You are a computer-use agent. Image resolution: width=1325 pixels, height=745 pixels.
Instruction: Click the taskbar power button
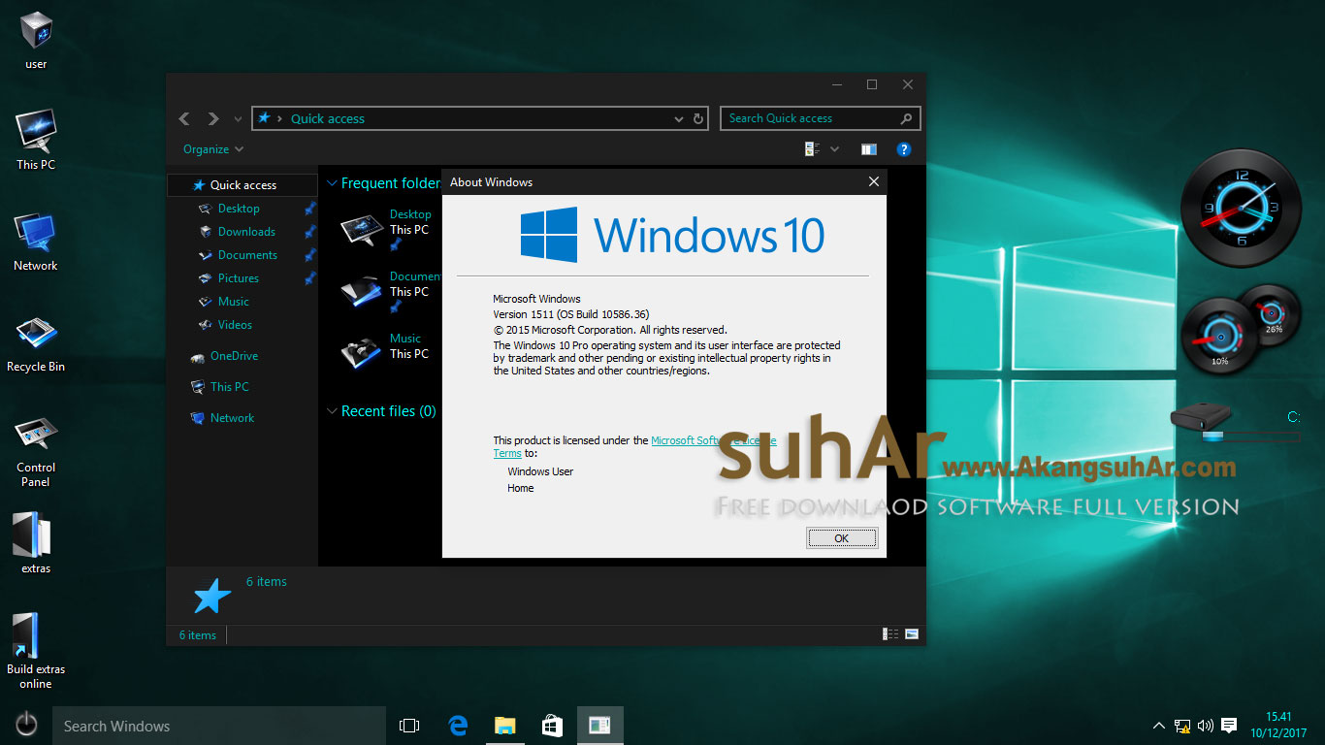coord(26,725)
